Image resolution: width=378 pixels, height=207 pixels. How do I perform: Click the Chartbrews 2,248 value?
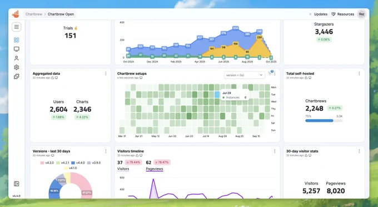[x=314, y=109]
